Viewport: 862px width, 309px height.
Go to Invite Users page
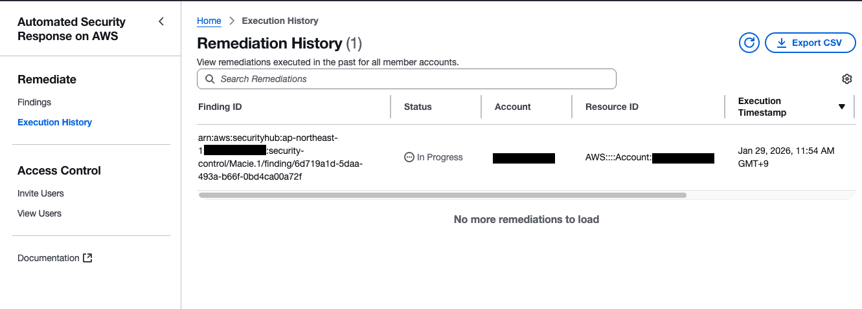coord(41,193)
